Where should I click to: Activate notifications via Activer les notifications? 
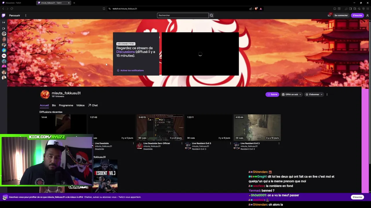(130, 70)
